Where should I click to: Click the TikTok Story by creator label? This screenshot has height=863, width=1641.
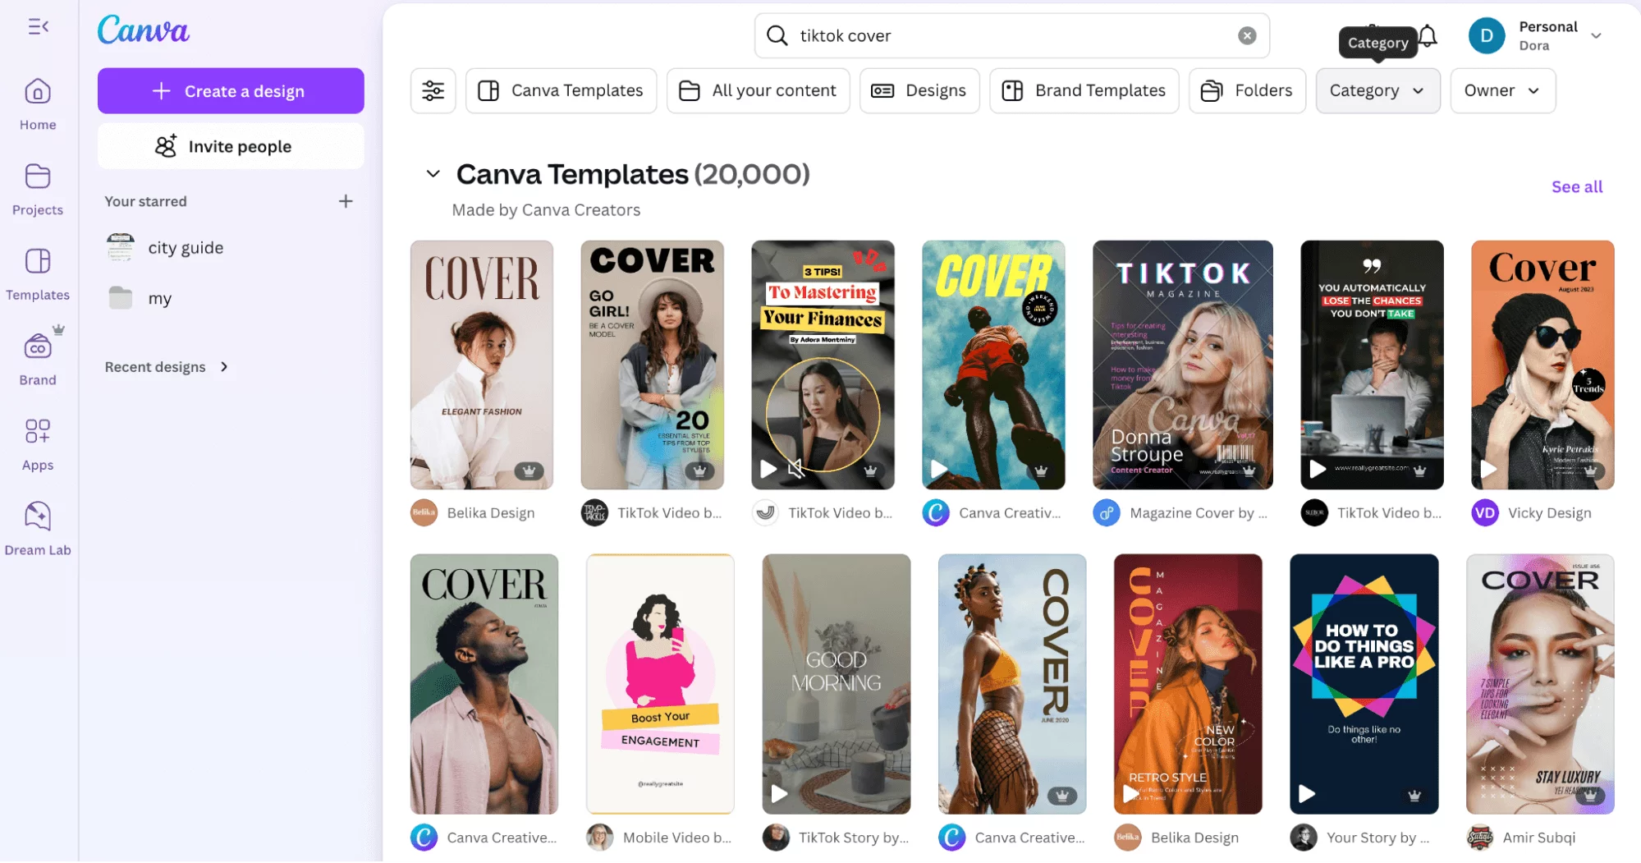pos(854,838)
